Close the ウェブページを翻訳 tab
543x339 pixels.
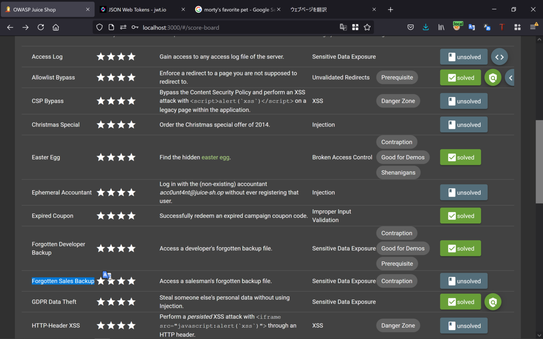tap(374, 9)
